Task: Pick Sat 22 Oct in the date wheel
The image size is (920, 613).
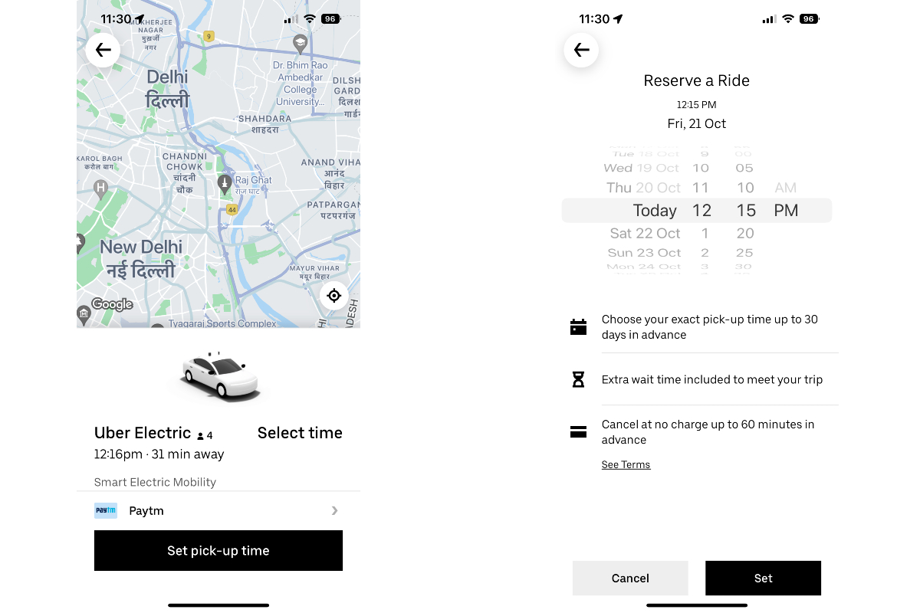Action: point(645,234)
